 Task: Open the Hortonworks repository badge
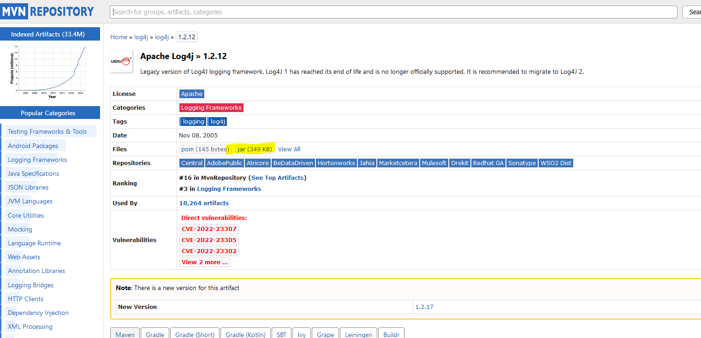pos(337,163)
